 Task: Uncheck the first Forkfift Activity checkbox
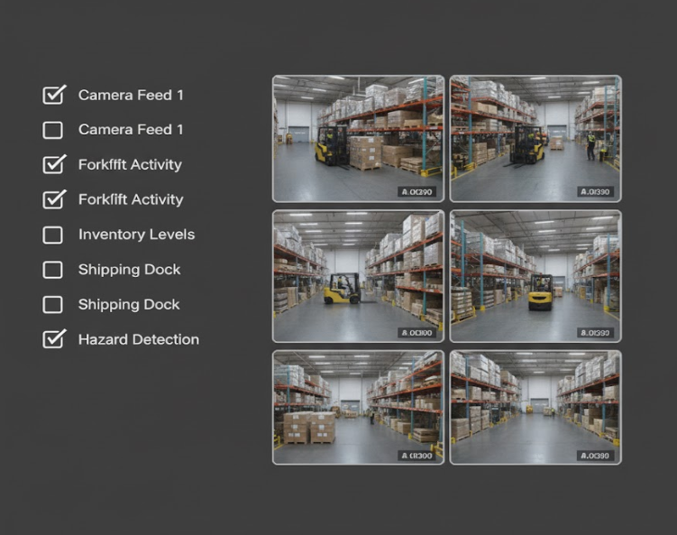(x=54, y=165)
